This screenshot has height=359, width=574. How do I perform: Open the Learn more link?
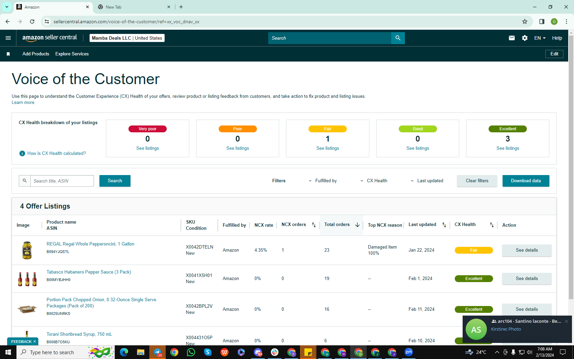coord(23,103)
